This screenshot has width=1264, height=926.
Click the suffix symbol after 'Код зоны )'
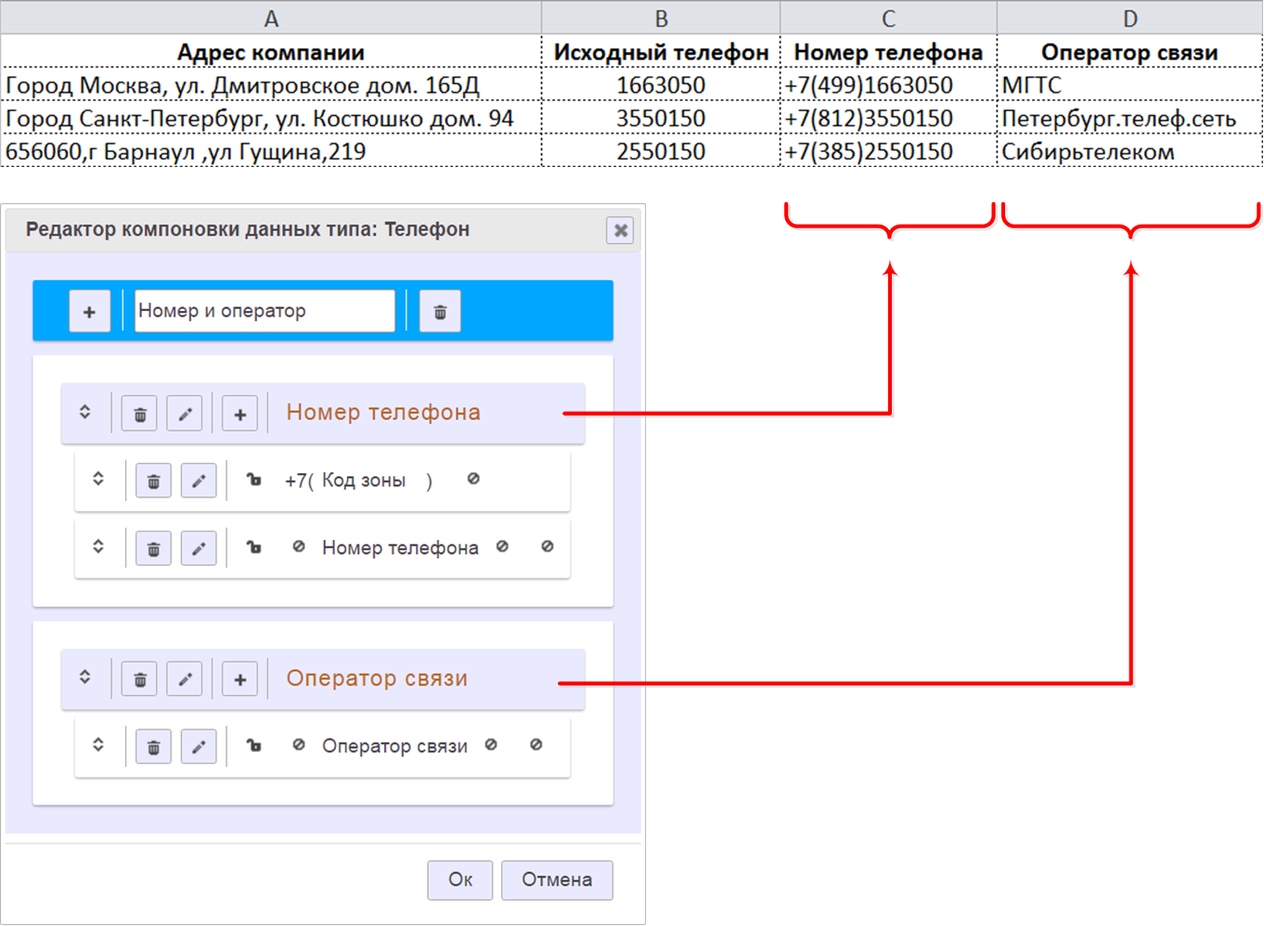click(x=473, y=479)
